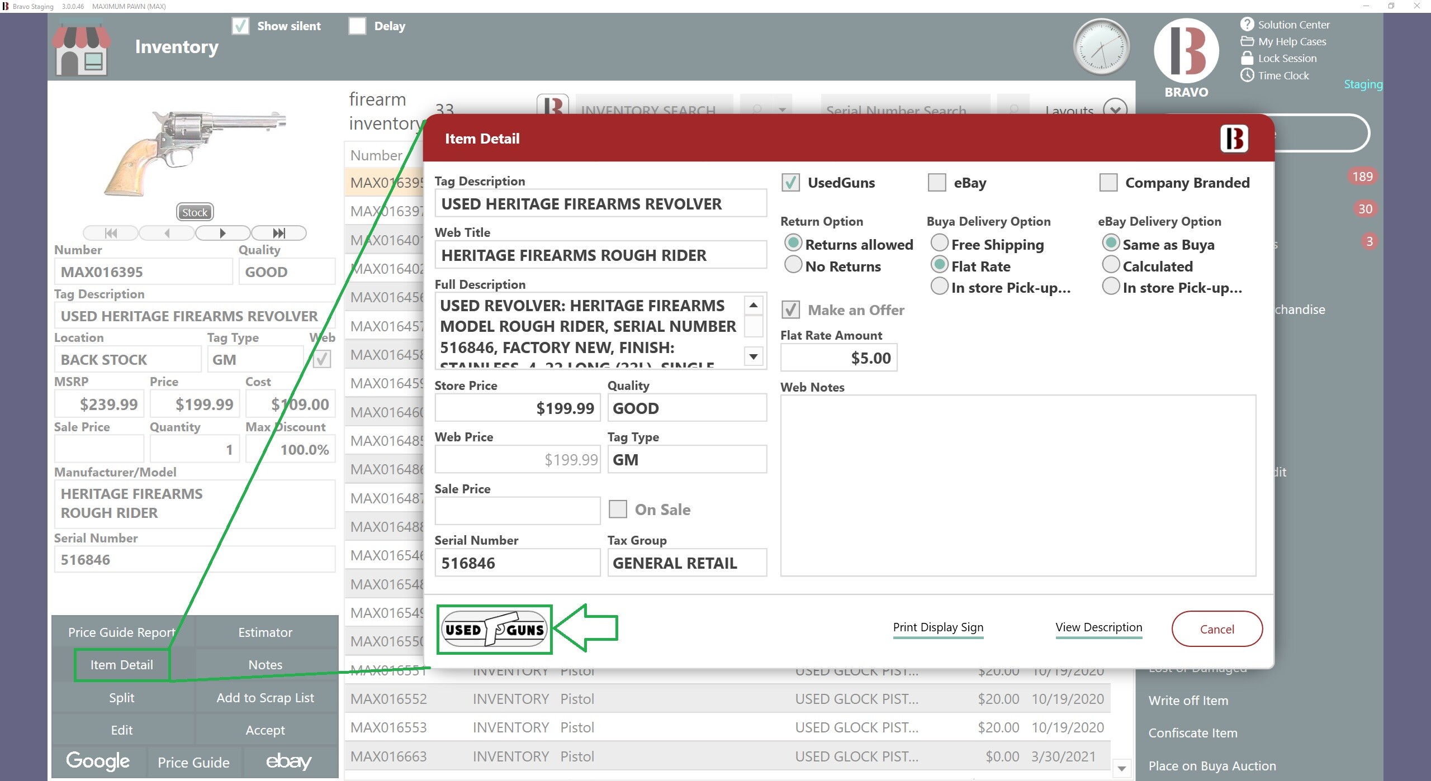The height and width of the screenshot is (781, 1431).
Task: Open Google search button
Action: pos(98,761)
